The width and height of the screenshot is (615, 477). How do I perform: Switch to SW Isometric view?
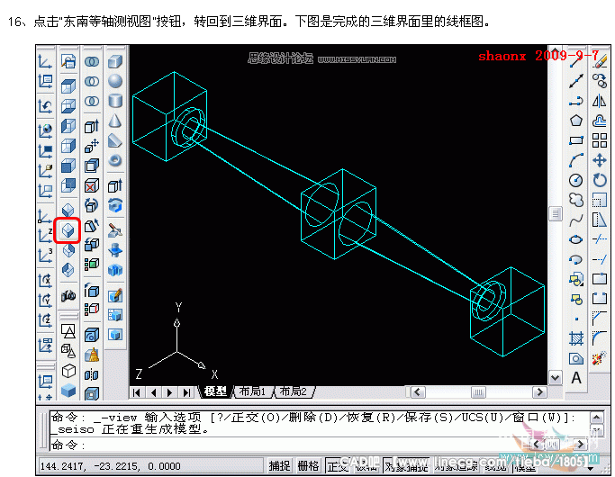point(68,211)
